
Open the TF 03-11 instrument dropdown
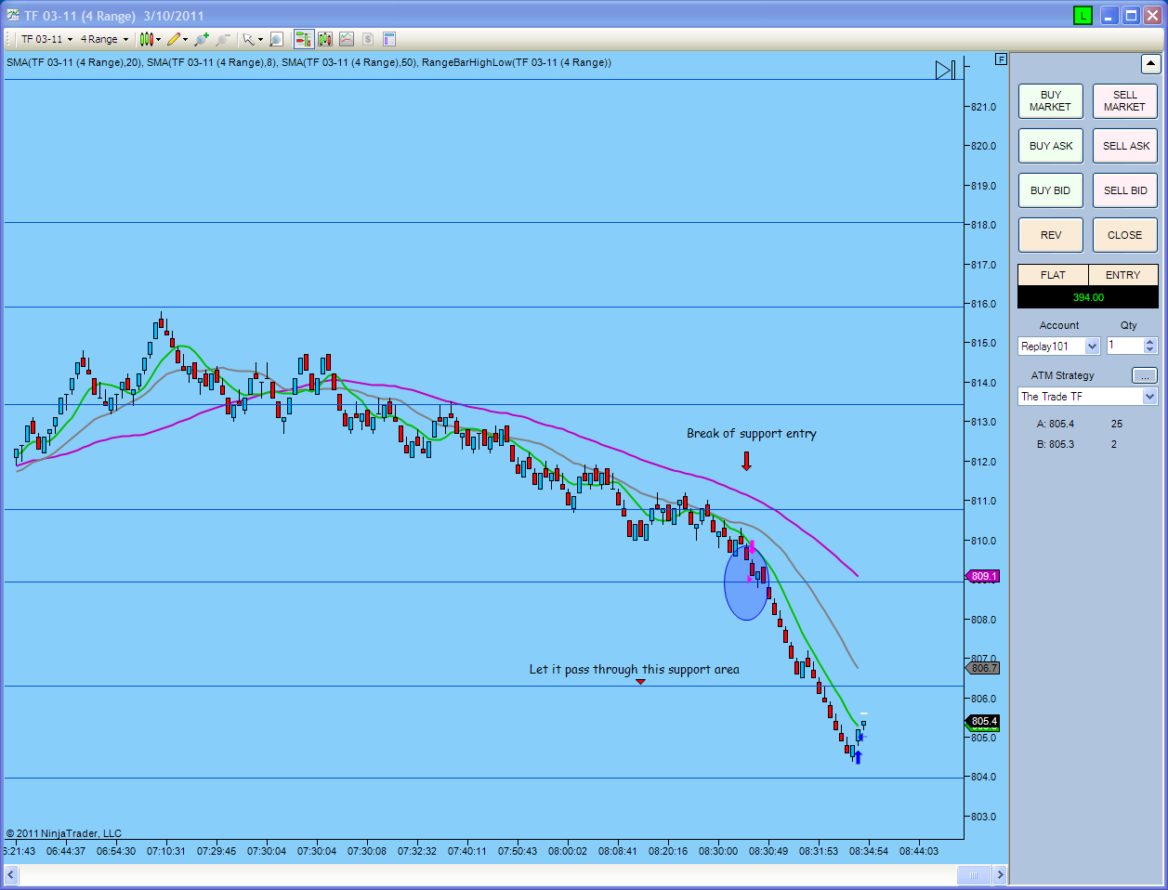pos(46,39)
